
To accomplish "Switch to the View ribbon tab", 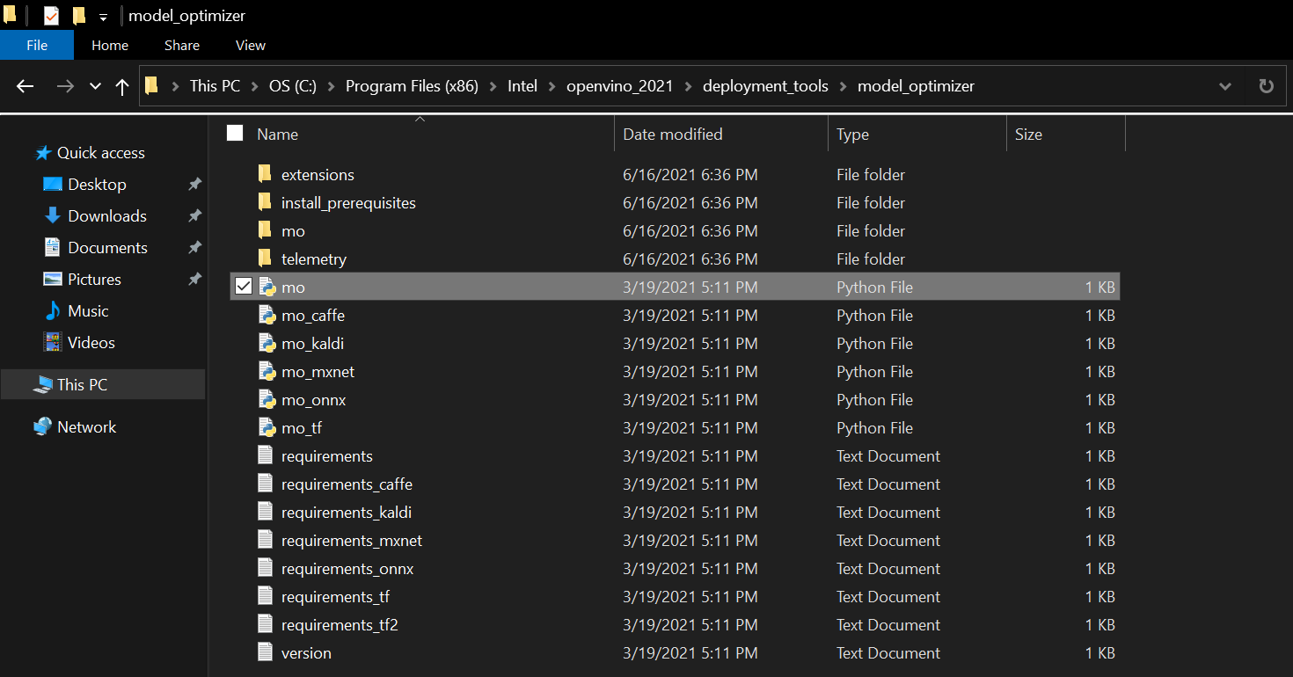I will (251, 46).
